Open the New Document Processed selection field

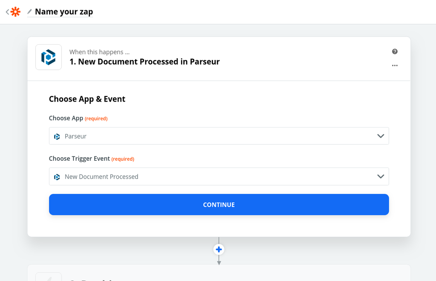(213, 176)
